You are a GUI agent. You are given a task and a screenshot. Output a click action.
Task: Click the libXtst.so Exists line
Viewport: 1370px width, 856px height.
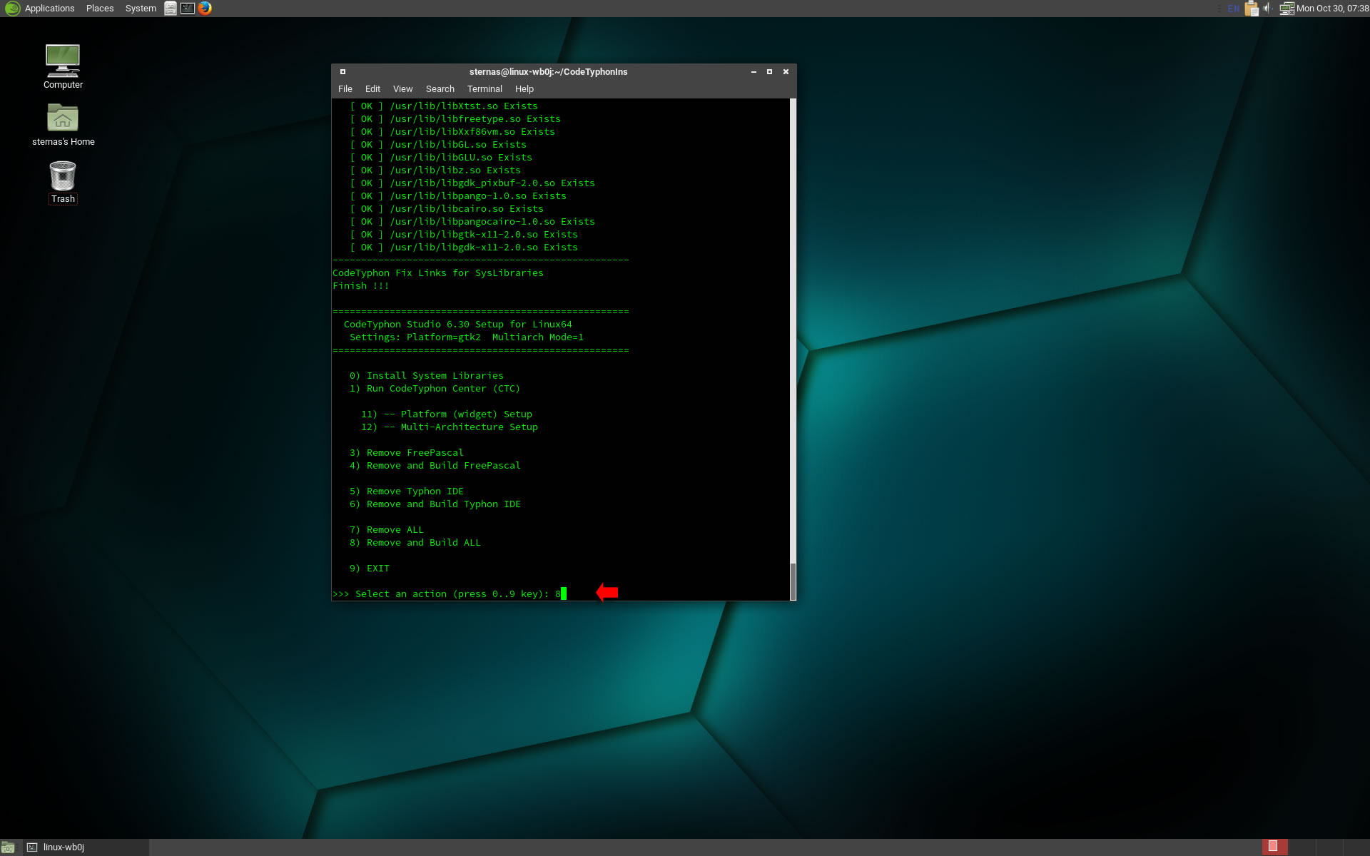(x=444, y=106)
